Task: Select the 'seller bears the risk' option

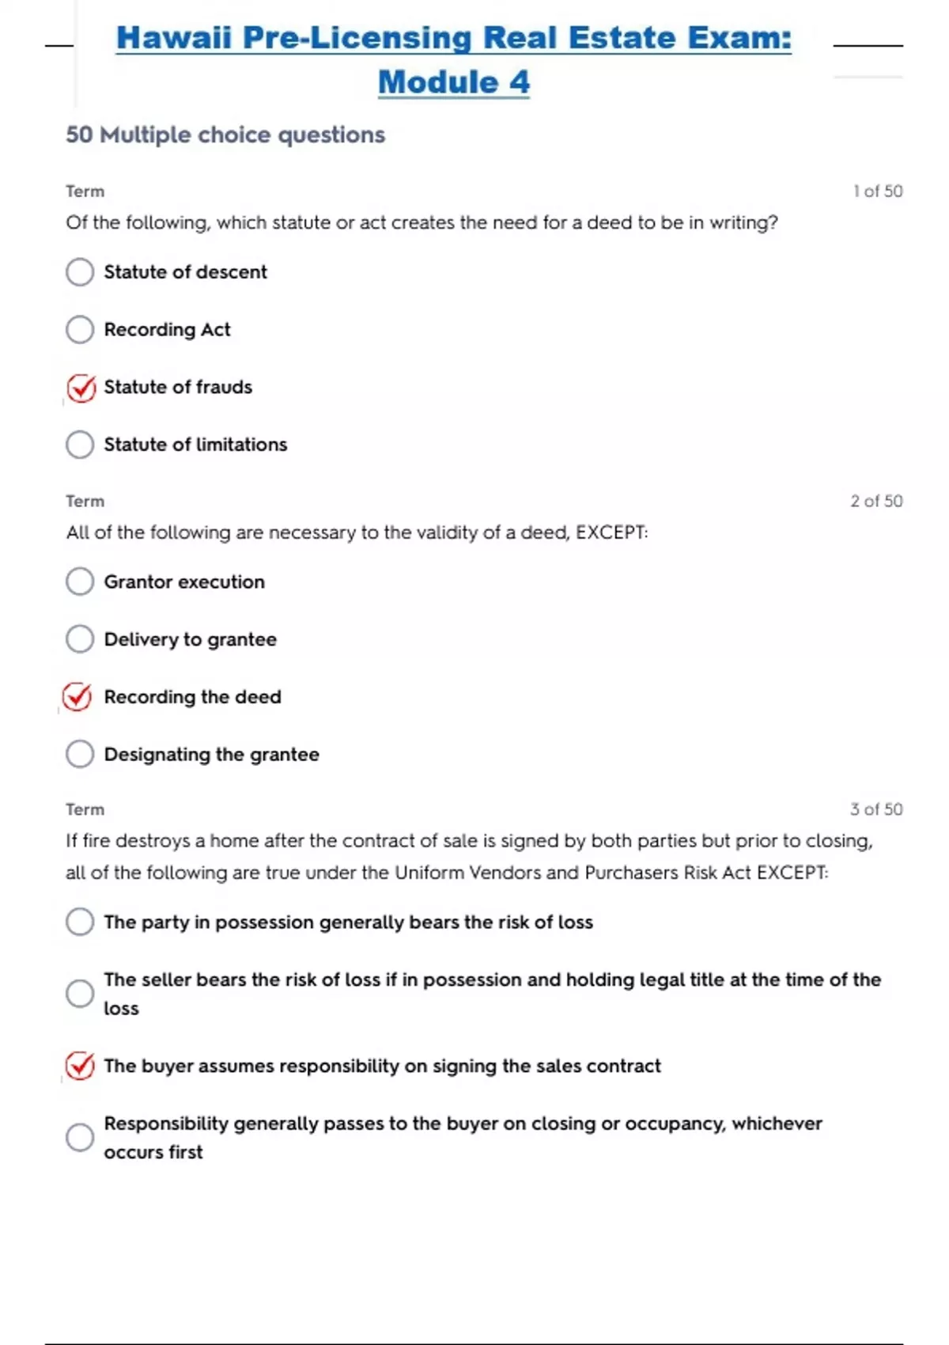Action: tap(80, 994)
